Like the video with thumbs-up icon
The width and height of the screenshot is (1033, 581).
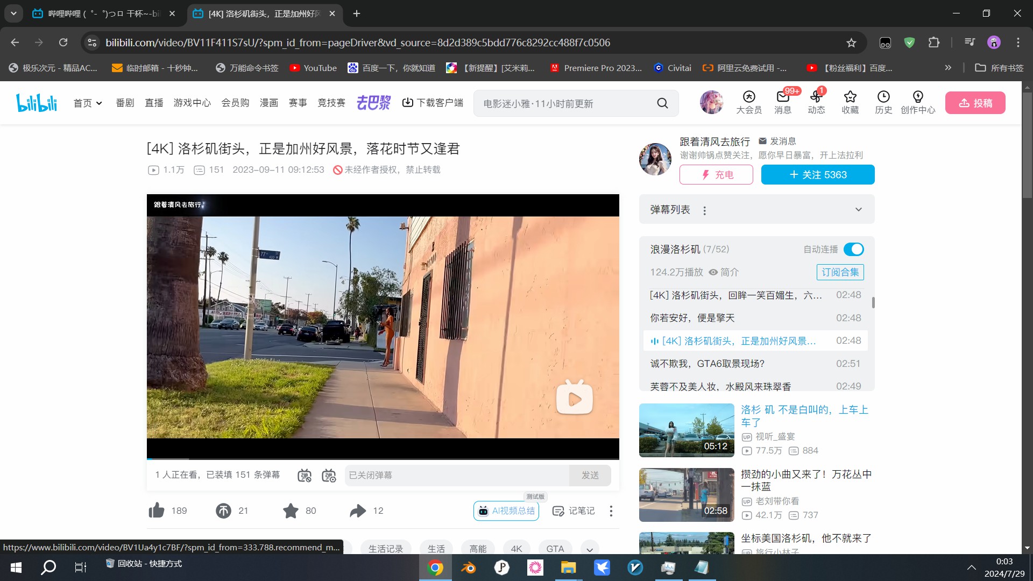[x=157, y=511]
